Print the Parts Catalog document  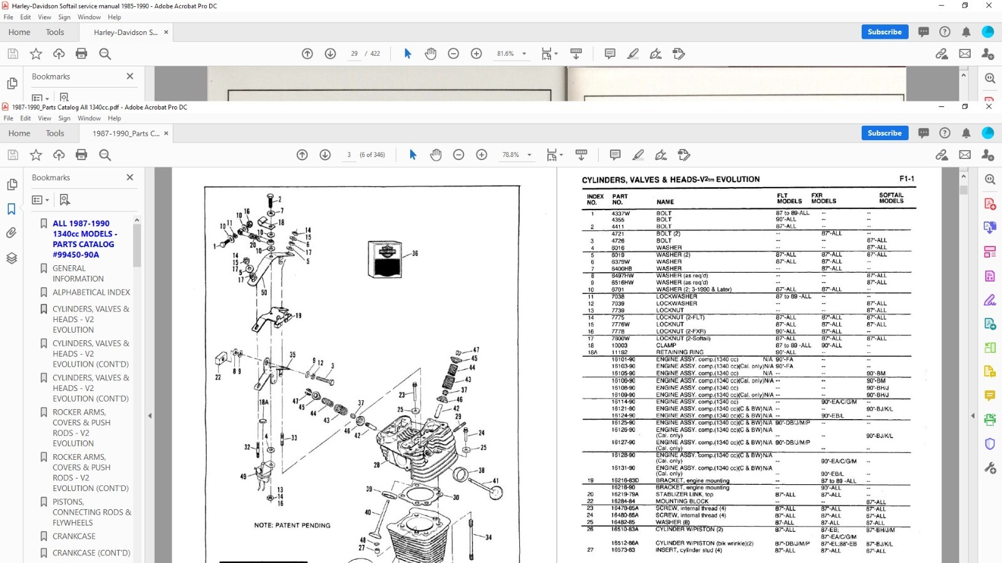point(81,155)
